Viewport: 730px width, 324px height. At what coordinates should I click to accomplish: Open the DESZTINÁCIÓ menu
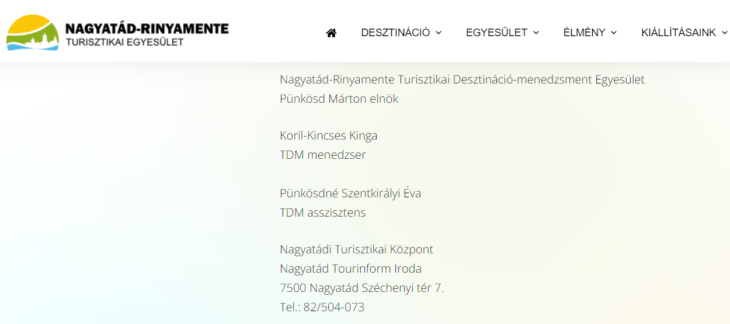point(395,33)
